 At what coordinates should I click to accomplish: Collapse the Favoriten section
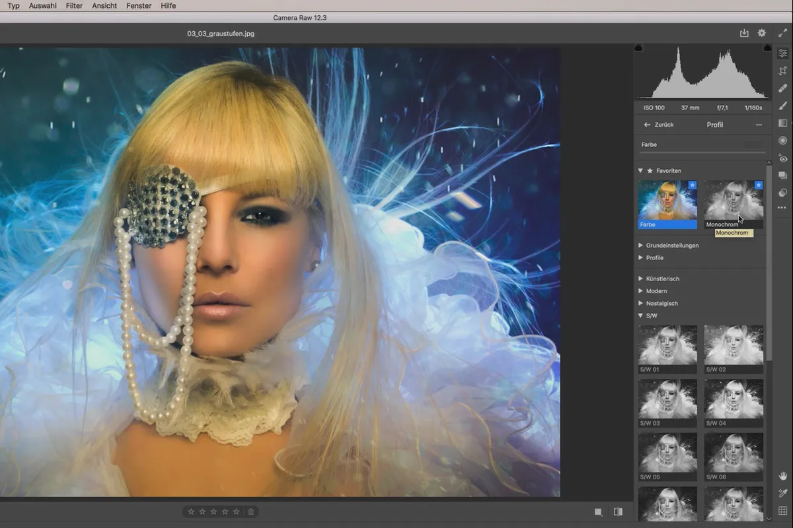pos(640,170)
